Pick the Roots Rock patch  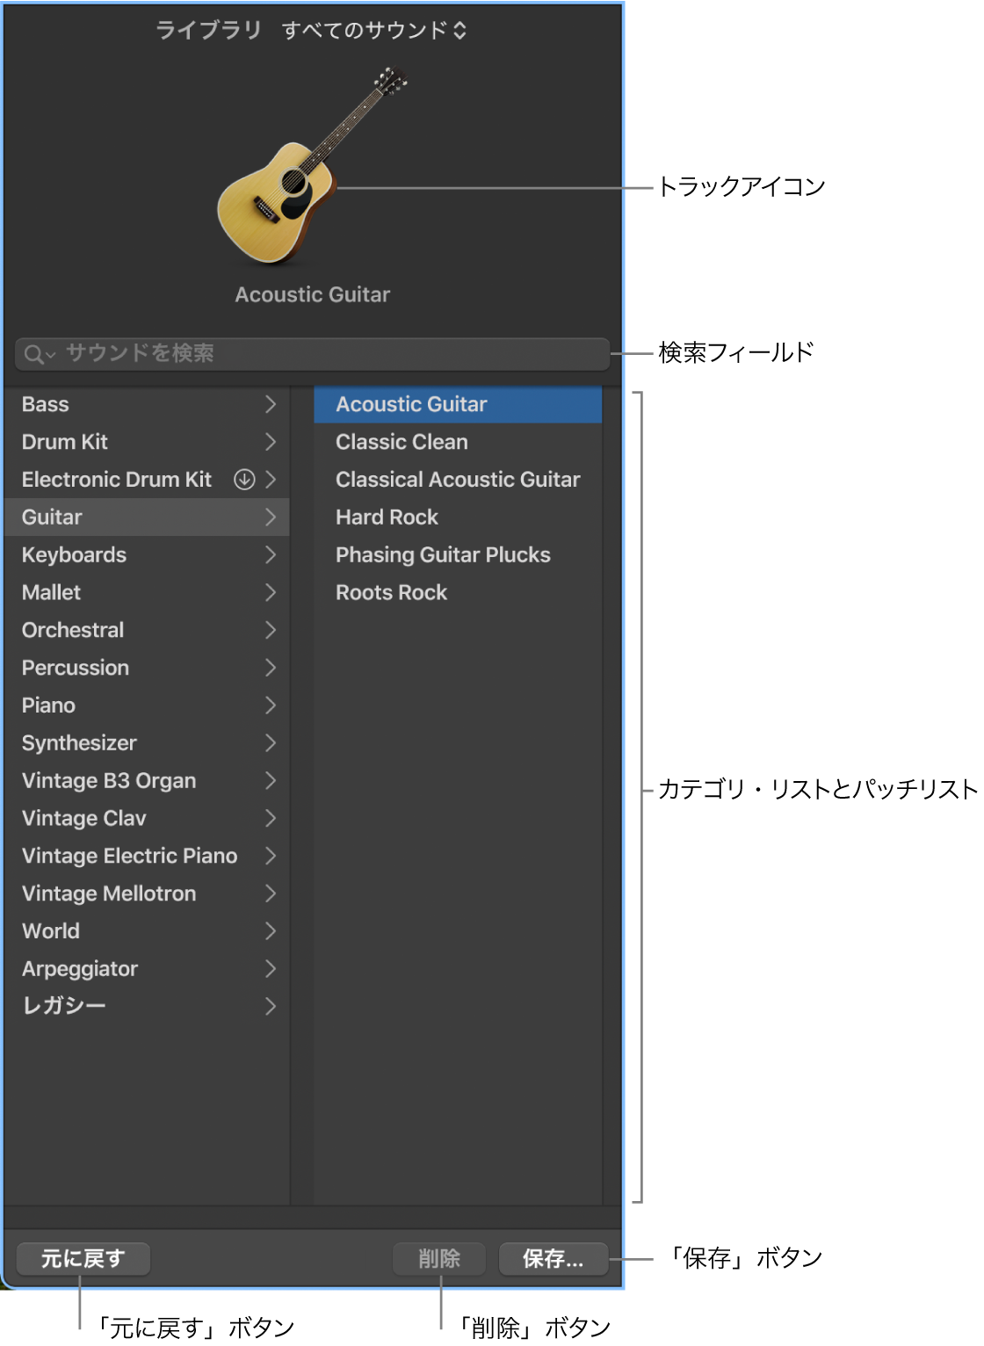[x=391, y=593]
